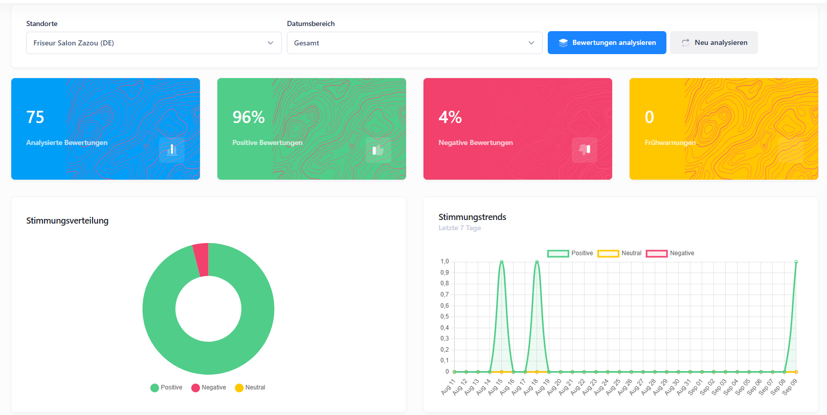The image size is (827, 415).
Task: Click the thumbs-up icon on Positive Bewertungen card
Action: [378, 150]
